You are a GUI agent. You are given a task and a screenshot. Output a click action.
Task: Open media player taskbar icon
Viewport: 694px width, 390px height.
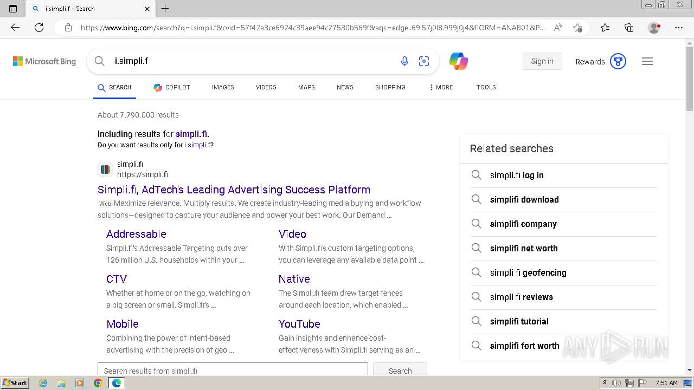(80, 383)
